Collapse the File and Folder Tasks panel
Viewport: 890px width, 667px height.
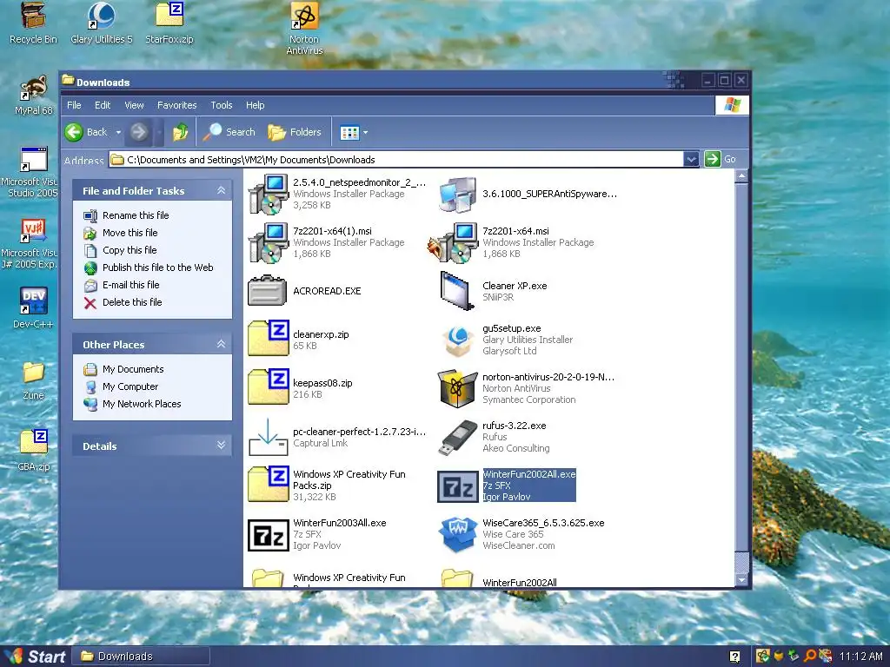click(221, 190)
